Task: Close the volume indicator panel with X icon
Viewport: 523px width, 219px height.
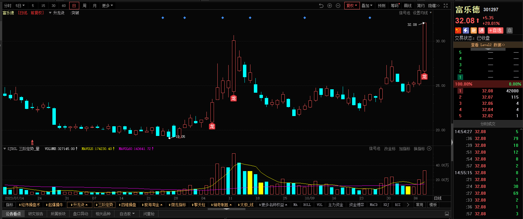Action: [x=429, y=149]
